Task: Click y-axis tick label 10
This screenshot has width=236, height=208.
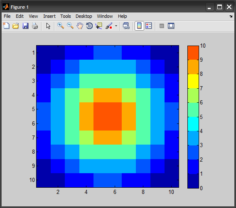Action: click(32, 180)
